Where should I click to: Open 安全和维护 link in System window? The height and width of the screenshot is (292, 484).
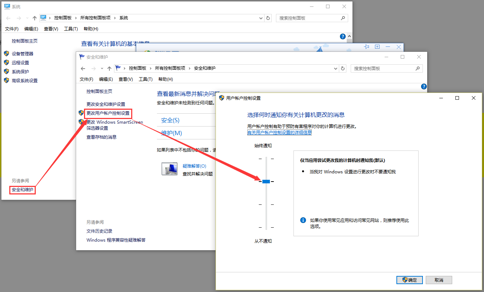pos(23,190)
